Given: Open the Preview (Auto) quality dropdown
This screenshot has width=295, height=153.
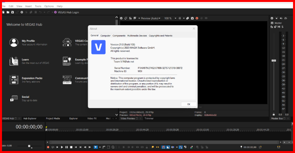Looking at the screenshot, I should (151, 18).
